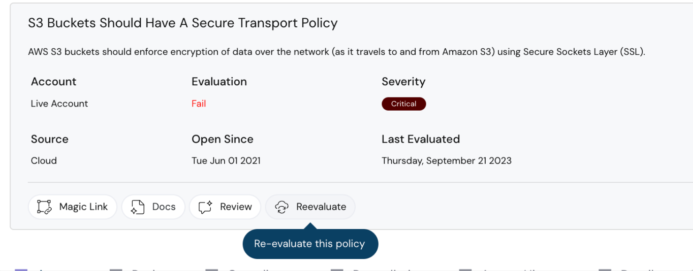
Task: Click the Critical severity badge
Action: click(404, 104)
